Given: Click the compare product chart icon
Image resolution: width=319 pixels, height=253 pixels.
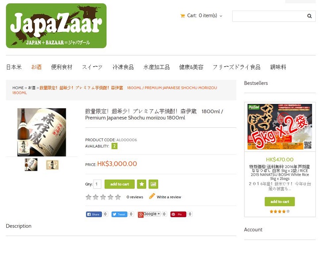Looking at the screenshot, I should click(x=153, y=184).
